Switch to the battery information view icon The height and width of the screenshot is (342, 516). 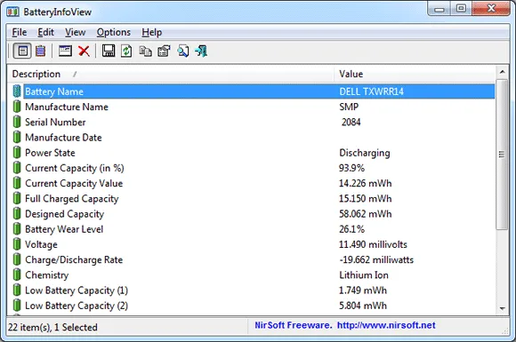coord(22,51)
